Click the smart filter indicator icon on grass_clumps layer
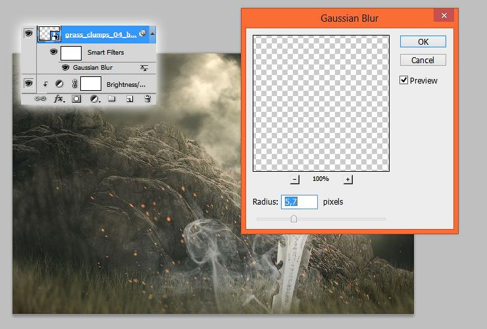Screen dimensions: 487x329 143,34
